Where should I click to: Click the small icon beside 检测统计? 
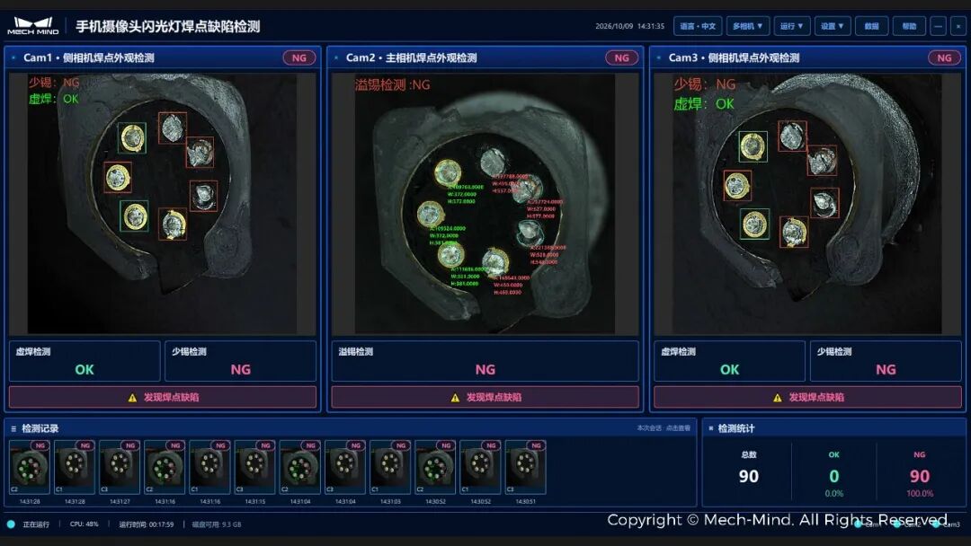pyautogui.click(x=711, y=428)
